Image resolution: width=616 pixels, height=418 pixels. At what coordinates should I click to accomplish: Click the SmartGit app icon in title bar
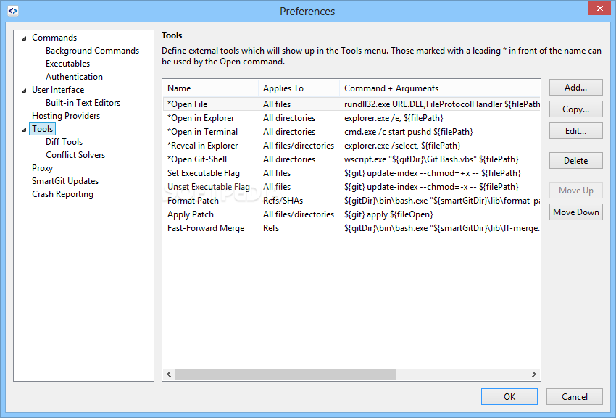click(x=13, y=11)
